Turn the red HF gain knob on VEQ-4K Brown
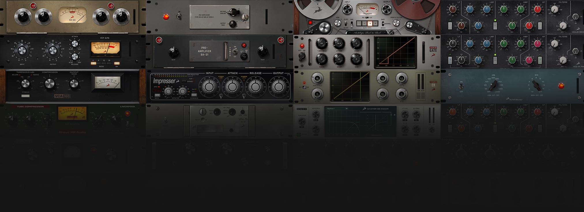 pyautogui.click(x=537, y=10)
